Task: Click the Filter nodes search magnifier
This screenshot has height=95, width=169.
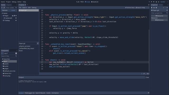Action: [16, 8]
